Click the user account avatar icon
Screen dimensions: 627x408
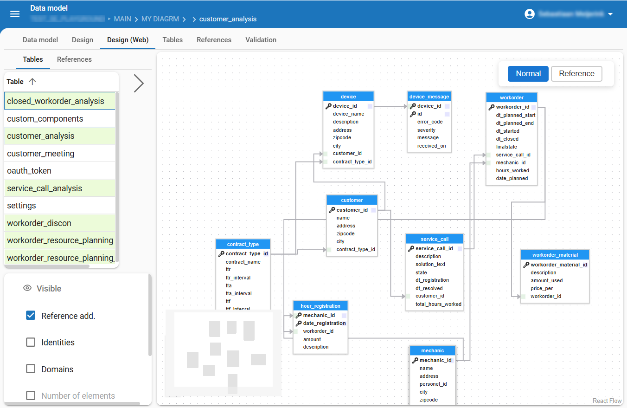pos(530,14)
